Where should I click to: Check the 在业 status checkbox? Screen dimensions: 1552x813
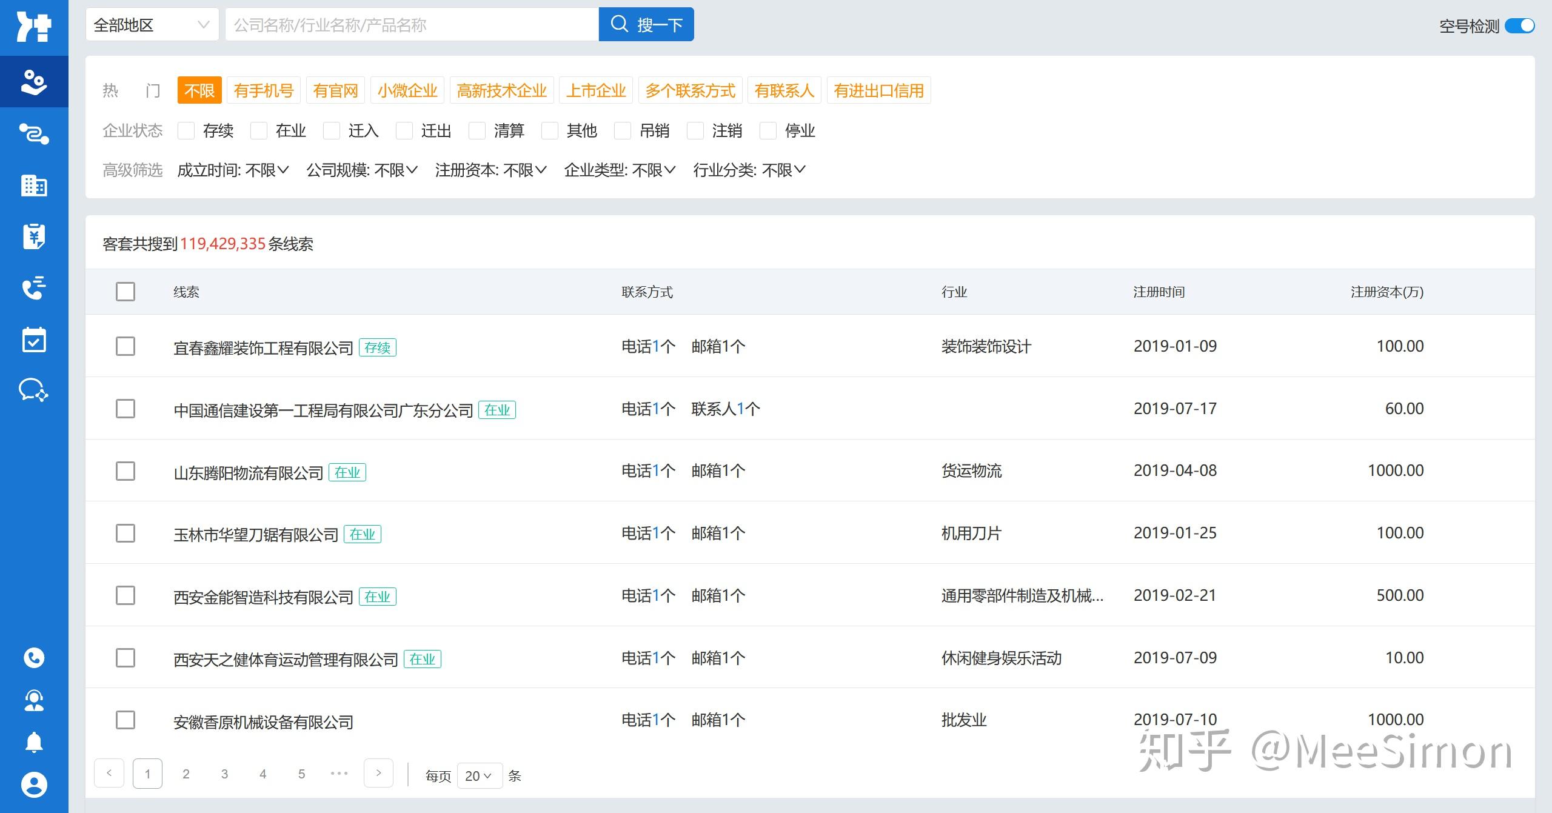point(259,130)
